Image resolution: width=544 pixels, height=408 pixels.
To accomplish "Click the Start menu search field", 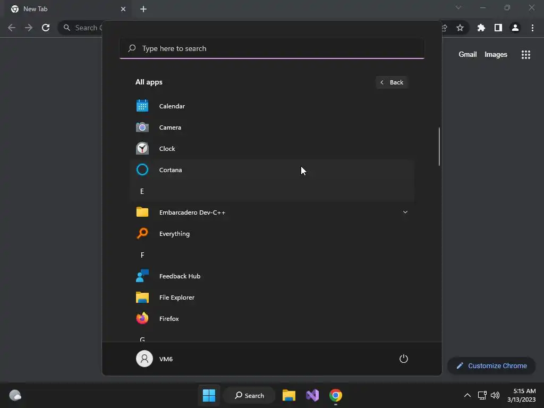I will tap(272, 48).
